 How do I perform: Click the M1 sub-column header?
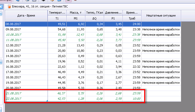pos(76,18)
